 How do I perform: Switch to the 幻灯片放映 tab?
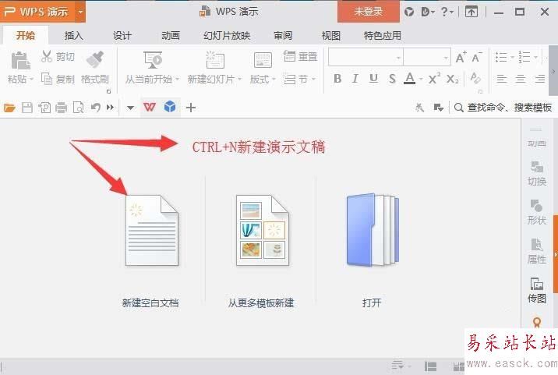click(227, 36)
